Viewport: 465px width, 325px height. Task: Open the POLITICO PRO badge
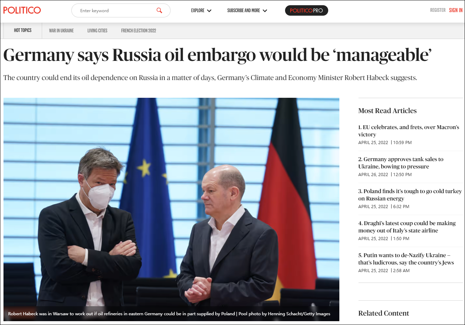pos(306,10)
